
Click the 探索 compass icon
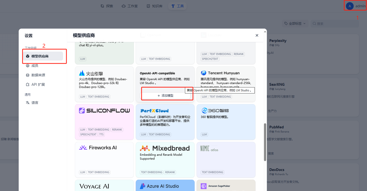103,6
